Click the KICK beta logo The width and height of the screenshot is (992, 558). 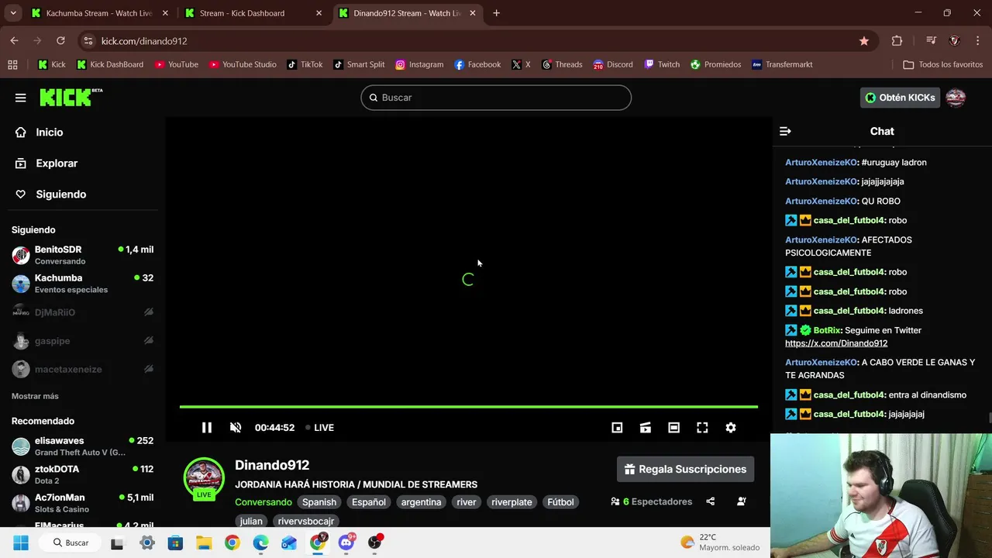pyautogui.click(x=71, y=97)
